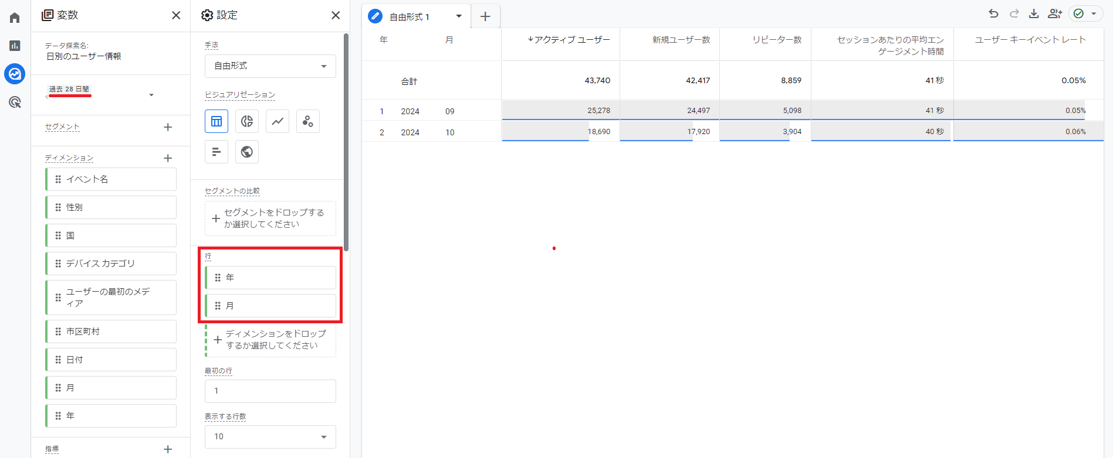
Task: Undo the last change
Action: point(993,13)
